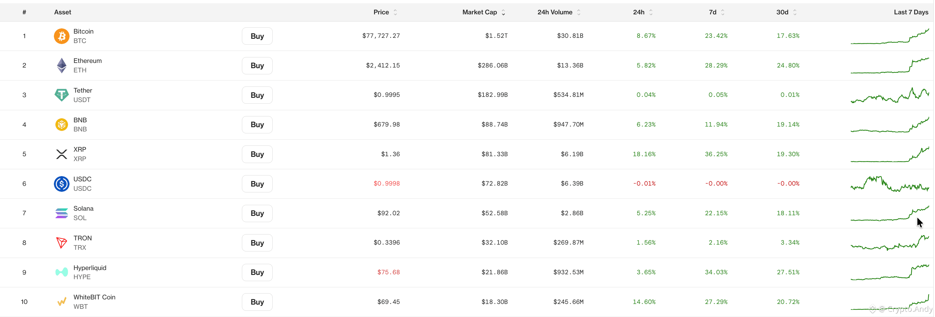Click the USDC coin icon
The height and width of the screenshot is (317, 935).
[x=62, y=184]
